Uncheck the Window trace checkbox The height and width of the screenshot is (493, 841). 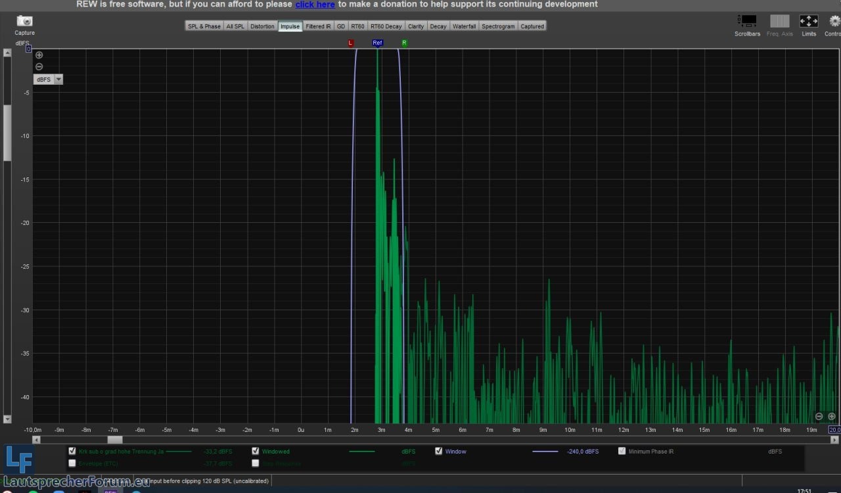coord(439,451)
